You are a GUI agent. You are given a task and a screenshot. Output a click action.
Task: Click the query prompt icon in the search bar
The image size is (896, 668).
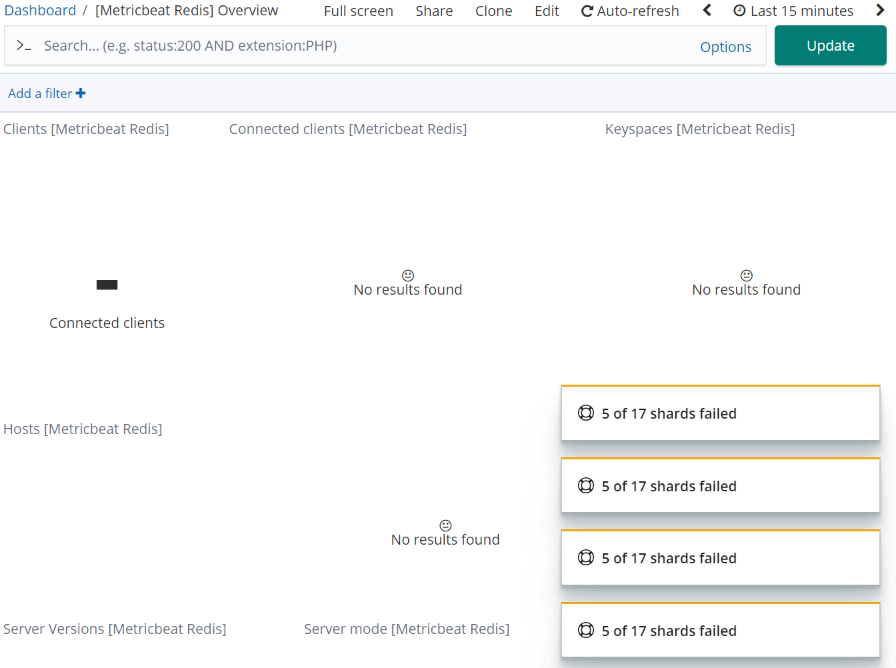coord(24,45)
